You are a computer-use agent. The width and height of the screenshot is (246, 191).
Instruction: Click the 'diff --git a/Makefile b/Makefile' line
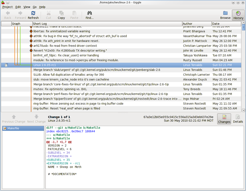[x=73, y=128]
